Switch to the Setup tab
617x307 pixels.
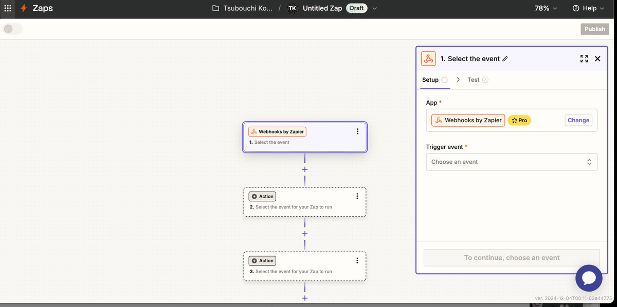435,80
